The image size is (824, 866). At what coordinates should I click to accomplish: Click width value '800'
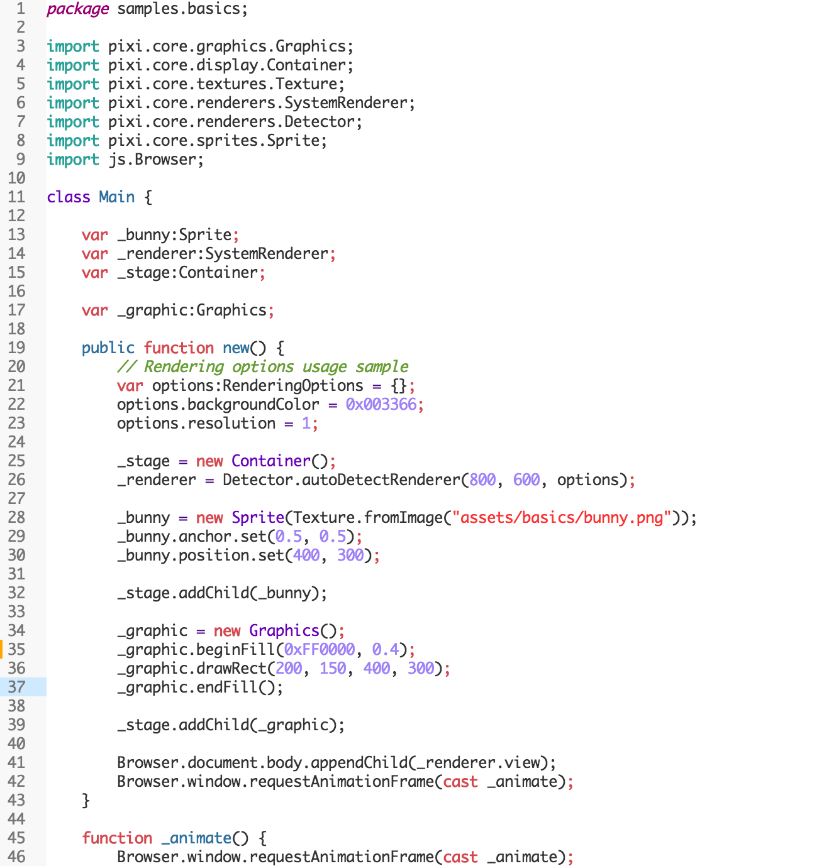click(482, 480)
